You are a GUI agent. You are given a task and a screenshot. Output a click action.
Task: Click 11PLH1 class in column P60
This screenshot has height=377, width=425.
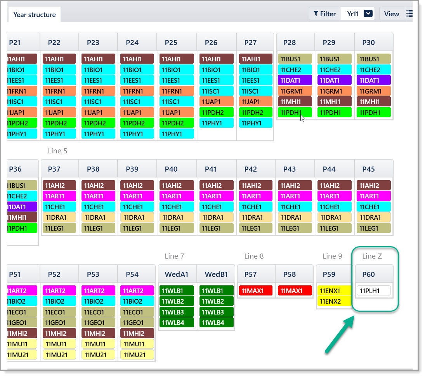coord(374,291)
